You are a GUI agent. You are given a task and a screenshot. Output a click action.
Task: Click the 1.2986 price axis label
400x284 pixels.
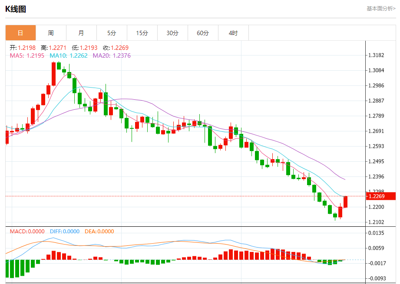pyautogui.click(x=376, y=85)
